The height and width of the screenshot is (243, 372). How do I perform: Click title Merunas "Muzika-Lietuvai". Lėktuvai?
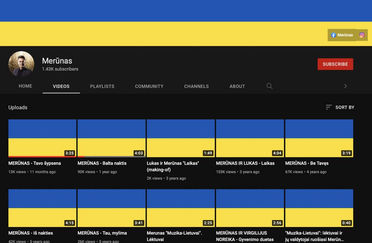[x=174, y=236]
